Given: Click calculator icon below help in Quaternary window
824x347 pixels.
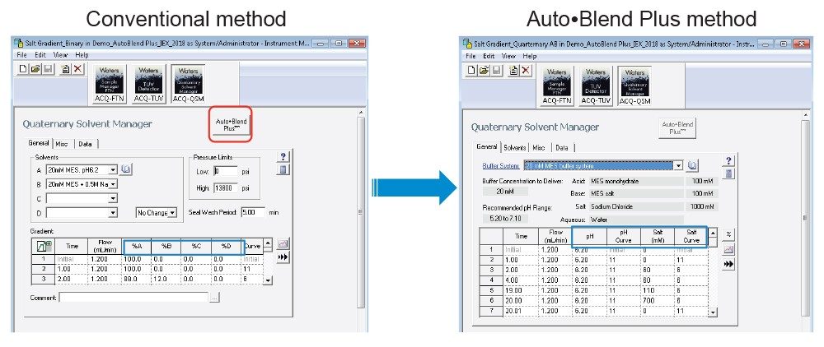Looking at the screenshot, I should [x=728, y=173].
